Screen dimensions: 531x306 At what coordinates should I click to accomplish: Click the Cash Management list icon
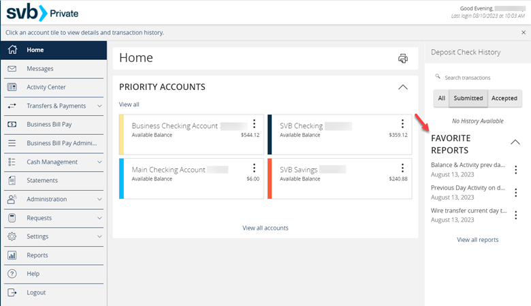click(12, 162)
